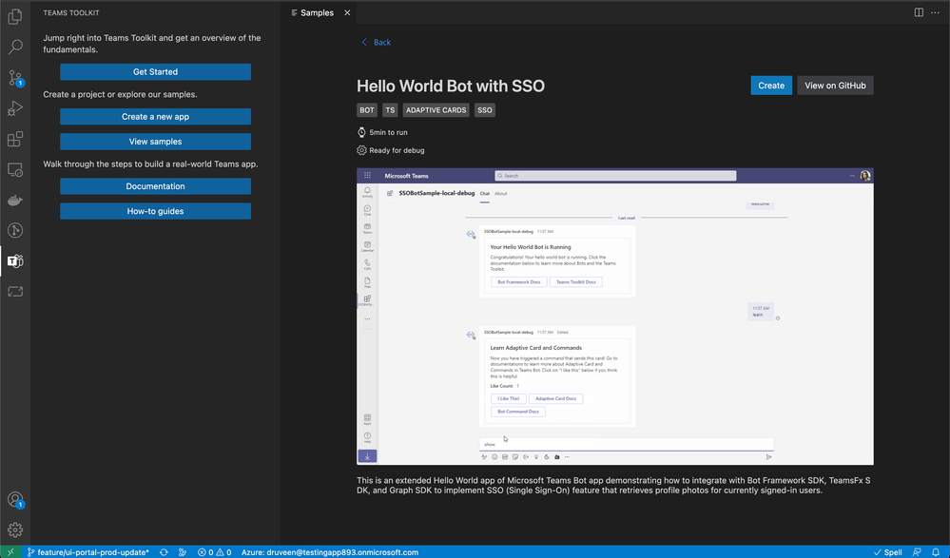Open notifications bell in status bar

tap(936, 552)
